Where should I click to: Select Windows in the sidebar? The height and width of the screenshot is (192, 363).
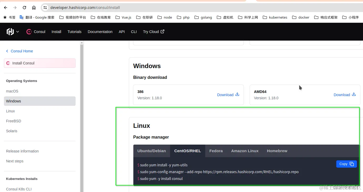40,101
